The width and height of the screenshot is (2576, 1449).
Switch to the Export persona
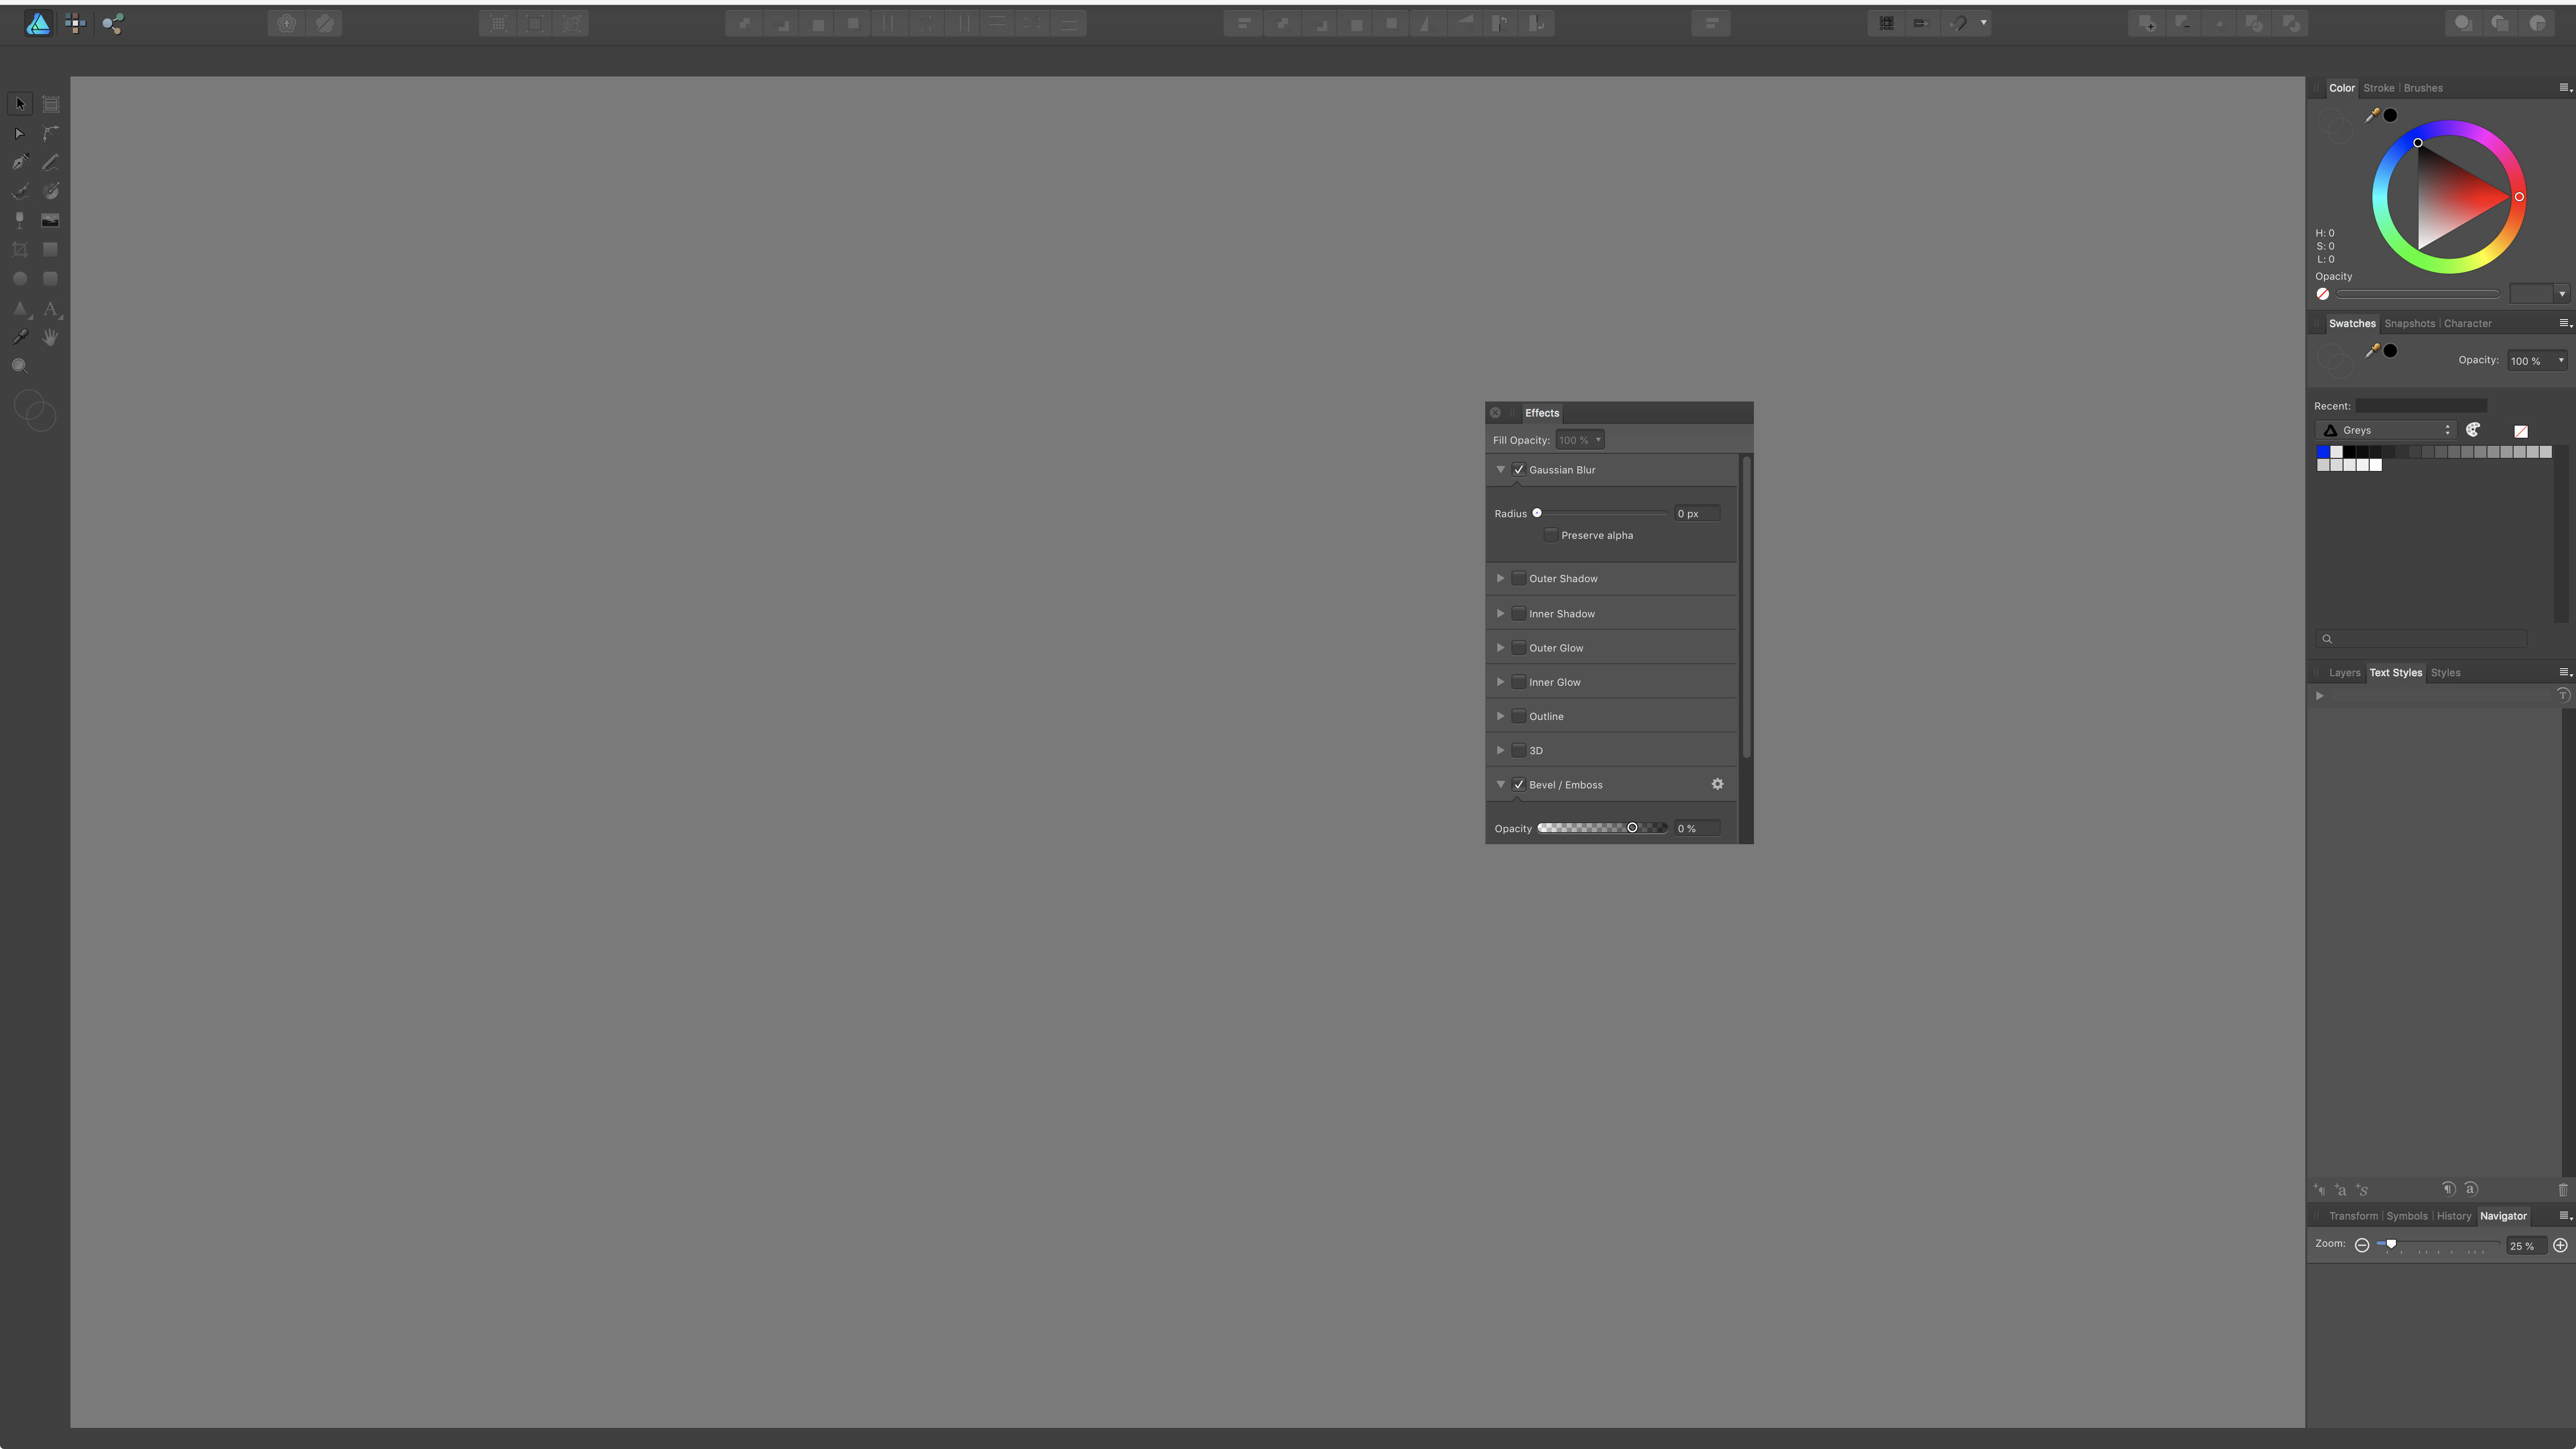(113, 23)
